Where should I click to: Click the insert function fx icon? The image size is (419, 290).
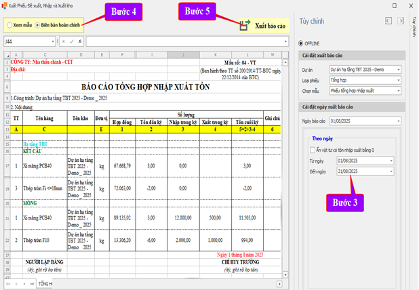[x=81, y=42]
